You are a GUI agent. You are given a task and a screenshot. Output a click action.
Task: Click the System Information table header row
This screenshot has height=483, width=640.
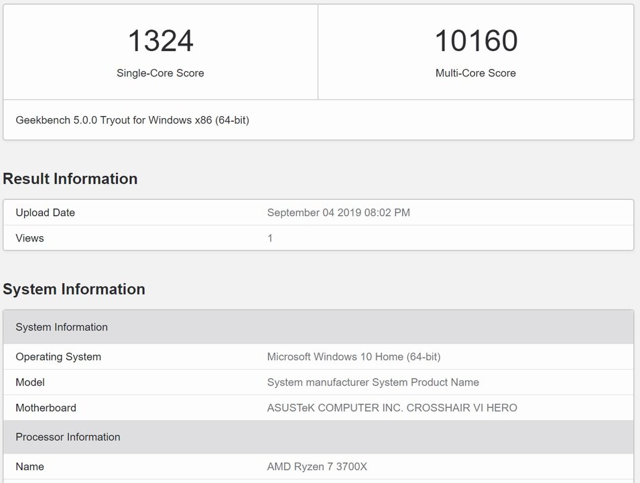[x=318, y=327]
